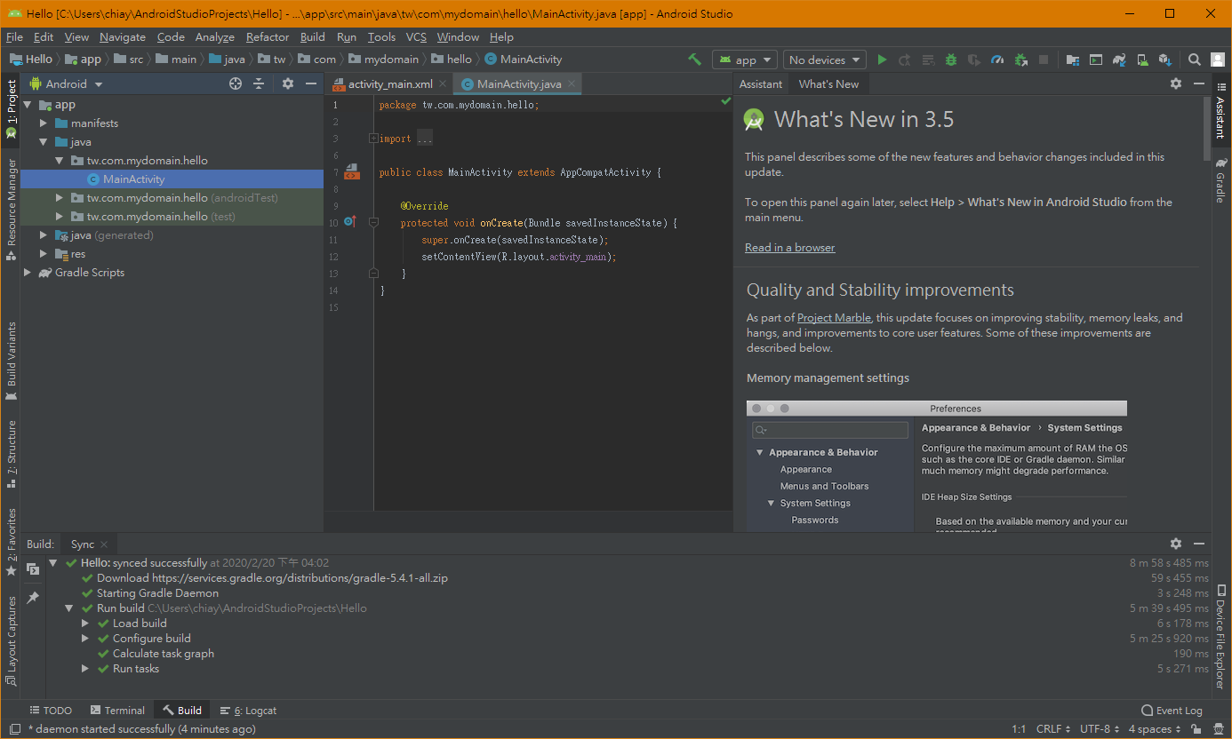Open the Refactor menu
Image resolution: width=1232 pixels, height=739 pixels.
click(x=268, y=37)
